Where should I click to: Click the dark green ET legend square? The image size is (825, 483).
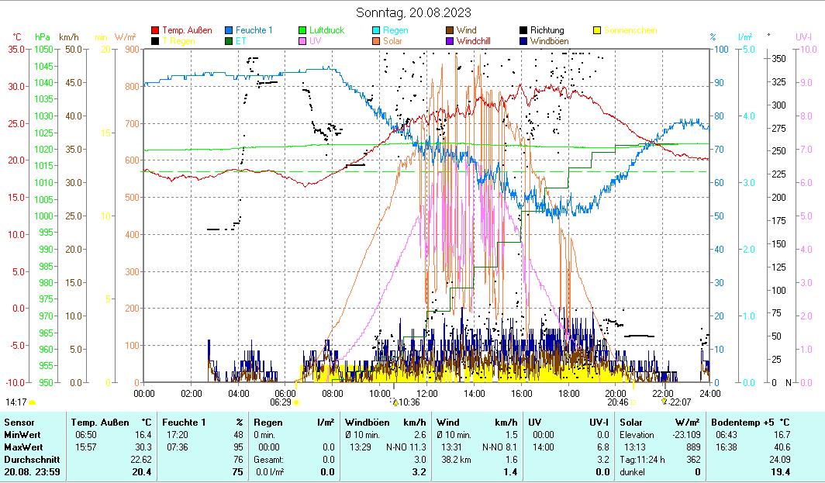(230, 40)
